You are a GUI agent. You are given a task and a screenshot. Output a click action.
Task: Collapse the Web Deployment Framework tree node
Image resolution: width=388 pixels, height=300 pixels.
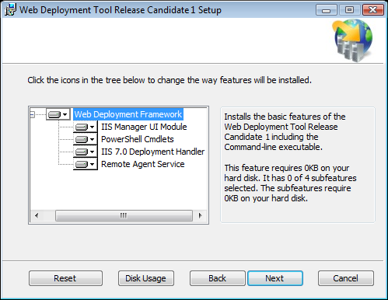click(33, 114)
